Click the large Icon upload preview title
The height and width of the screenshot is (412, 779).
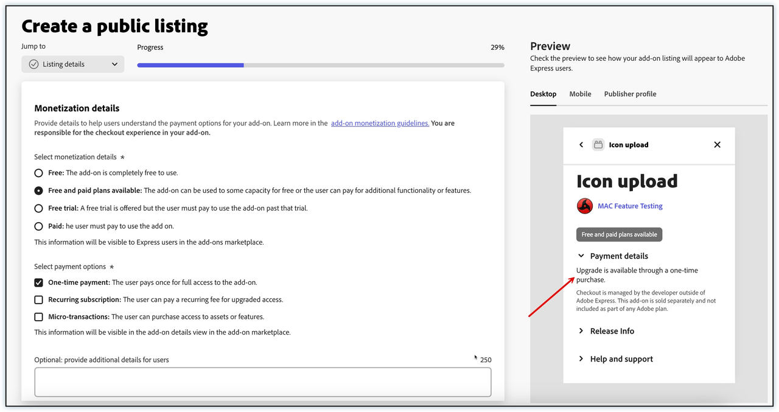tap(627, 181)
